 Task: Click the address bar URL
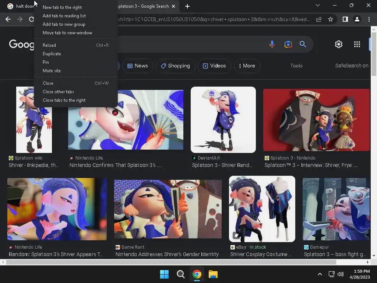click(214, 19)
